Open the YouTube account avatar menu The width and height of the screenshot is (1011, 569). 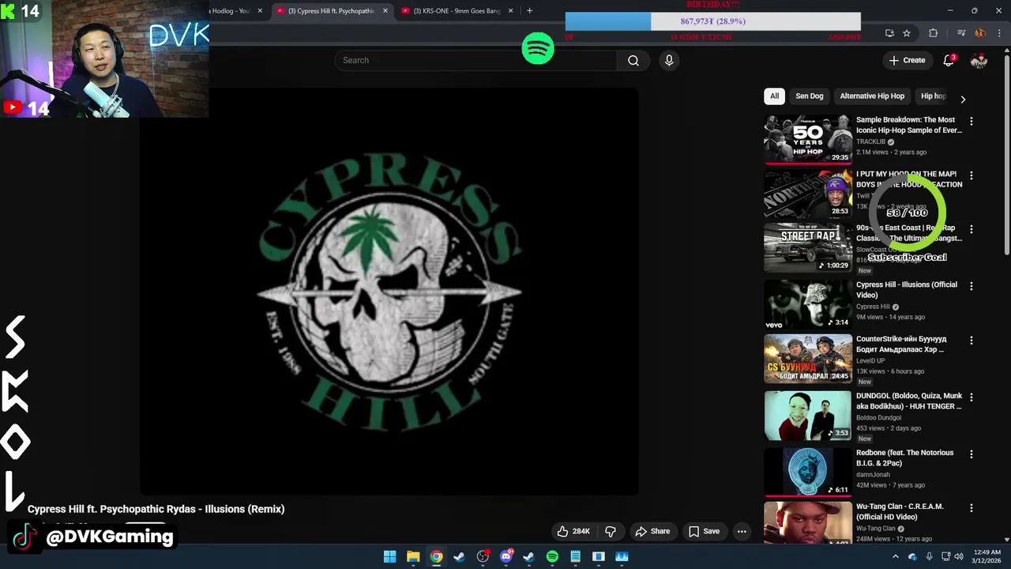pos(979,60)
